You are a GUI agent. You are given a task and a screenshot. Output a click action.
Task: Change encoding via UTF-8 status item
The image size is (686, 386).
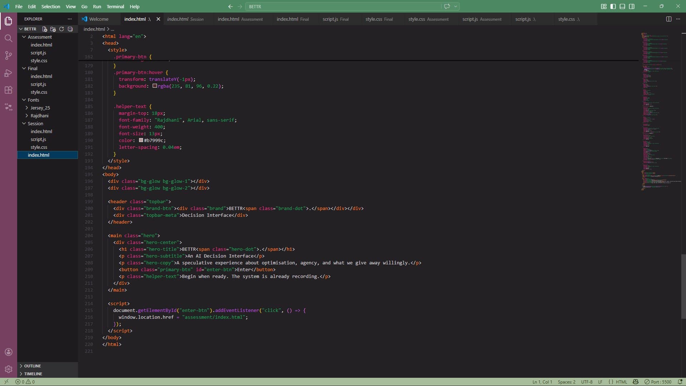tap(587, 382)
